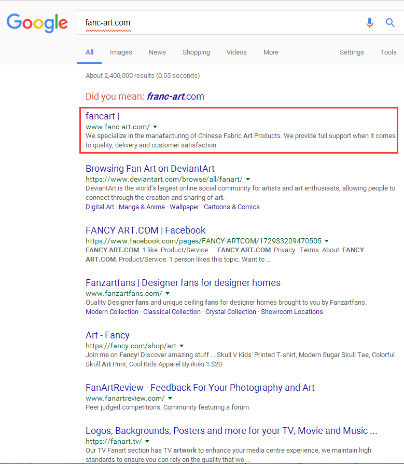Open the Art - Fancy result
This screenshot has width=404, height=464.
tap(108, 335)
